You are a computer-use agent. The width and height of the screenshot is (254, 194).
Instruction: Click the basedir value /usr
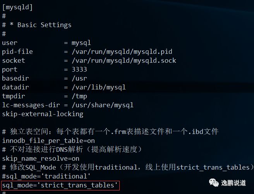click(x=79, y=78)
